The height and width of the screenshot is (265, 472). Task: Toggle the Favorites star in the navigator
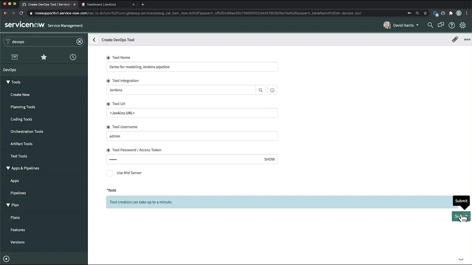44,57
